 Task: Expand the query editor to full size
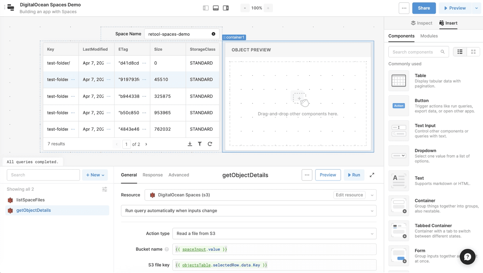click(x=372, y=175)
